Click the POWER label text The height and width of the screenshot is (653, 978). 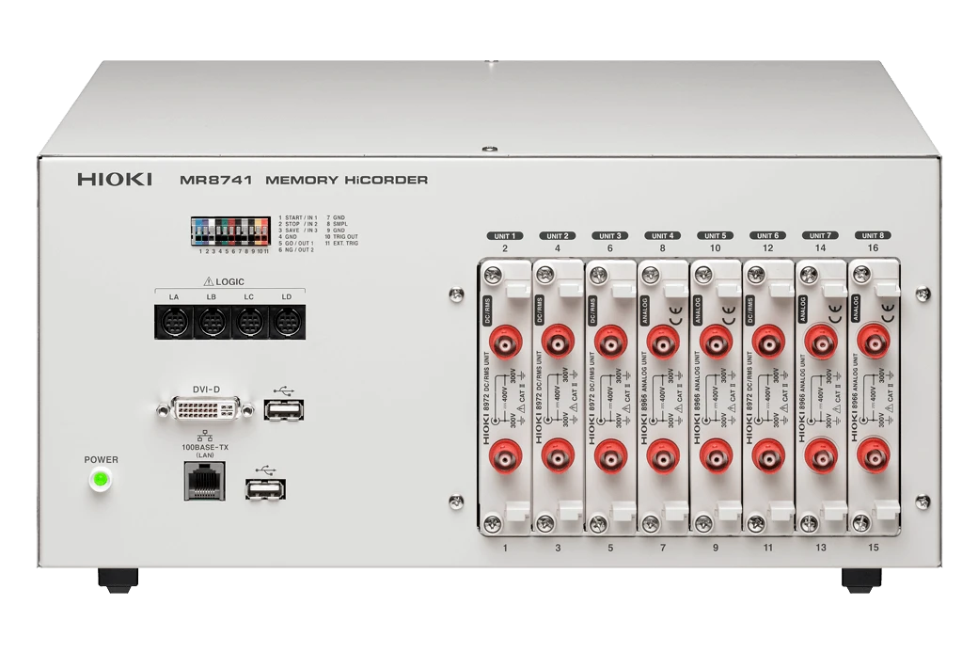pos(101,459)
